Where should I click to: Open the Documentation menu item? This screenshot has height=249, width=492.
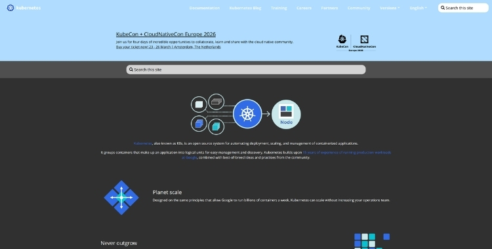205,8
